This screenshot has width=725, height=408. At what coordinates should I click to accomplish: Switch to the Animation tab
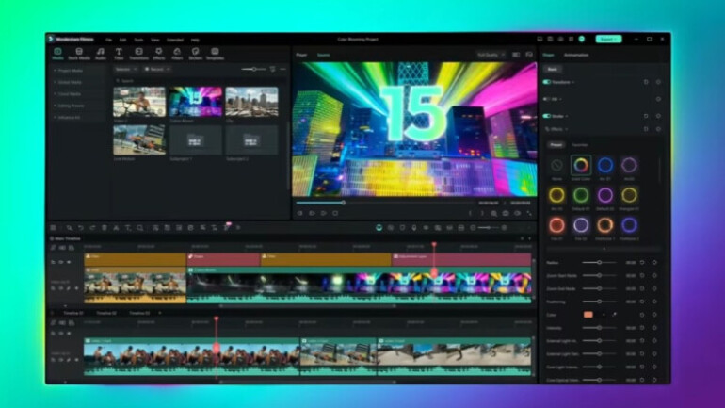(576, 55)
